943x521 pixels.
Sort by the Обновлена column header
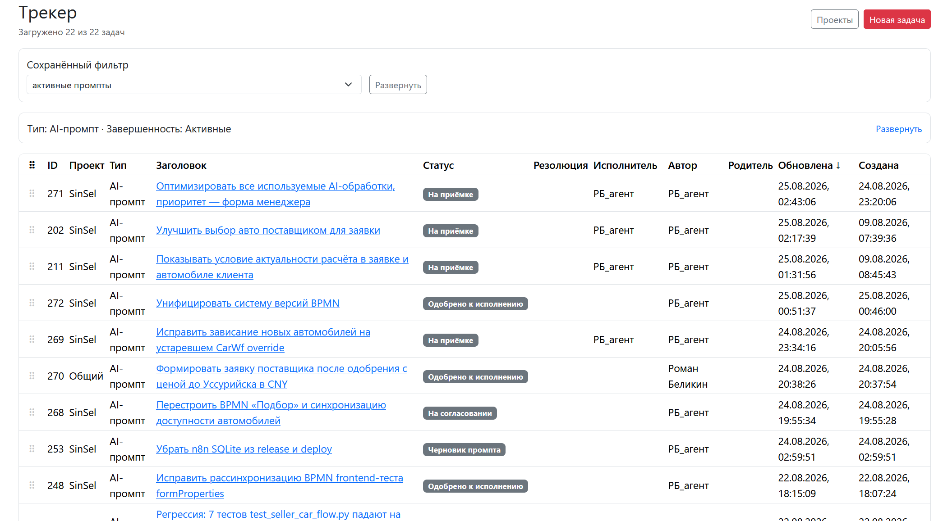coord(809,165)
